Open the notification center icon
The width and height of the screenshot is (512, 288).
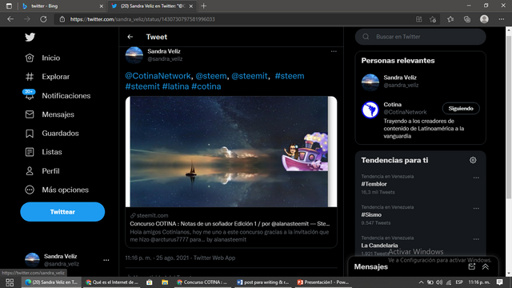499,282
